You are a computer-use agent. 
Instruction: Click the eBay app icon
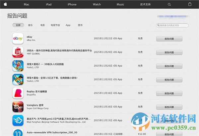point(18,39)
